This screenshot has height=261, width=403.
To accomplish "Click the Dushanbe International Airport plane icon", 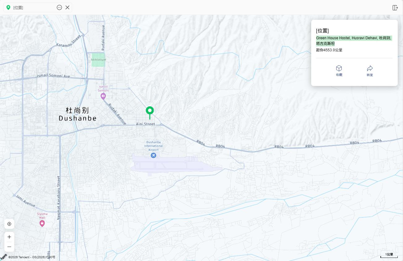I will 153,155.
